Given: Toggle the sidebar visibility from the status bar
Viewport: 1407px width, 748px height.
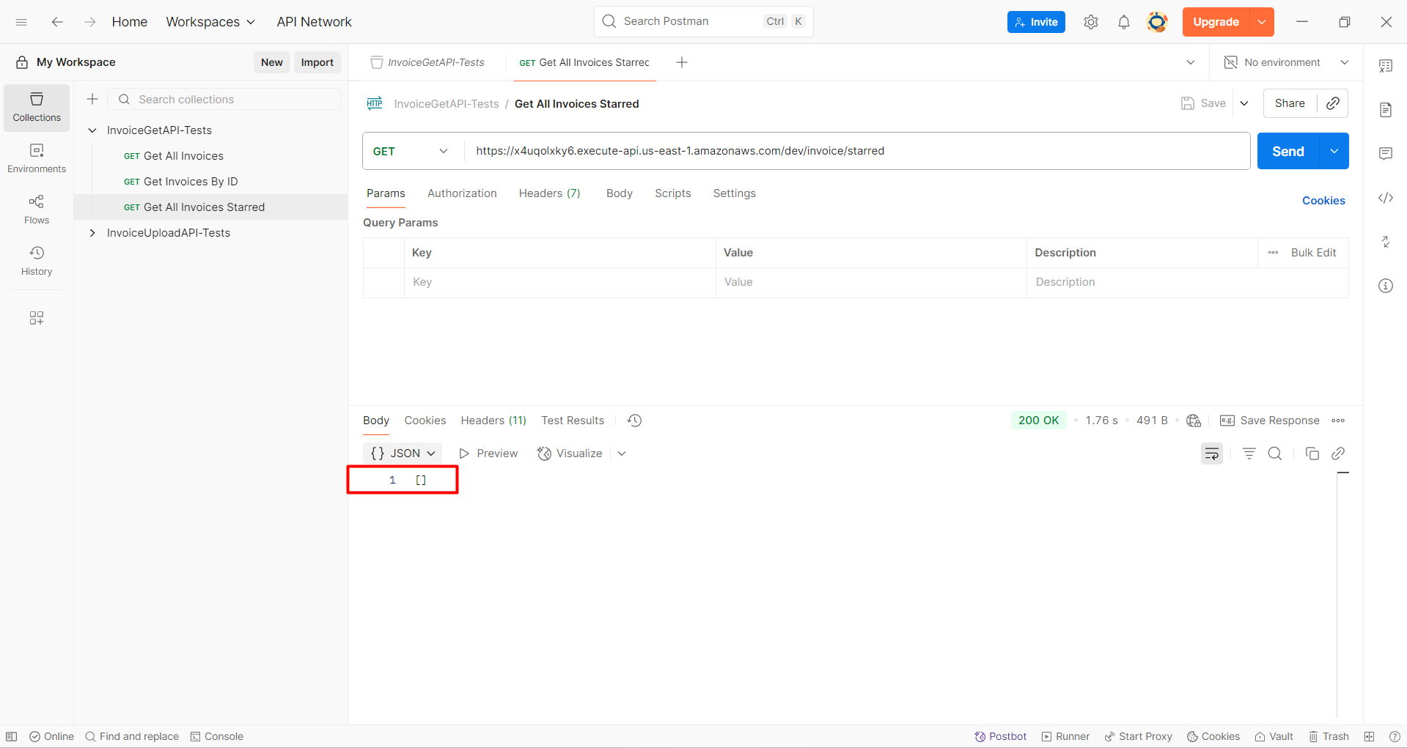Looking at the screenshot, I should 11,736.
